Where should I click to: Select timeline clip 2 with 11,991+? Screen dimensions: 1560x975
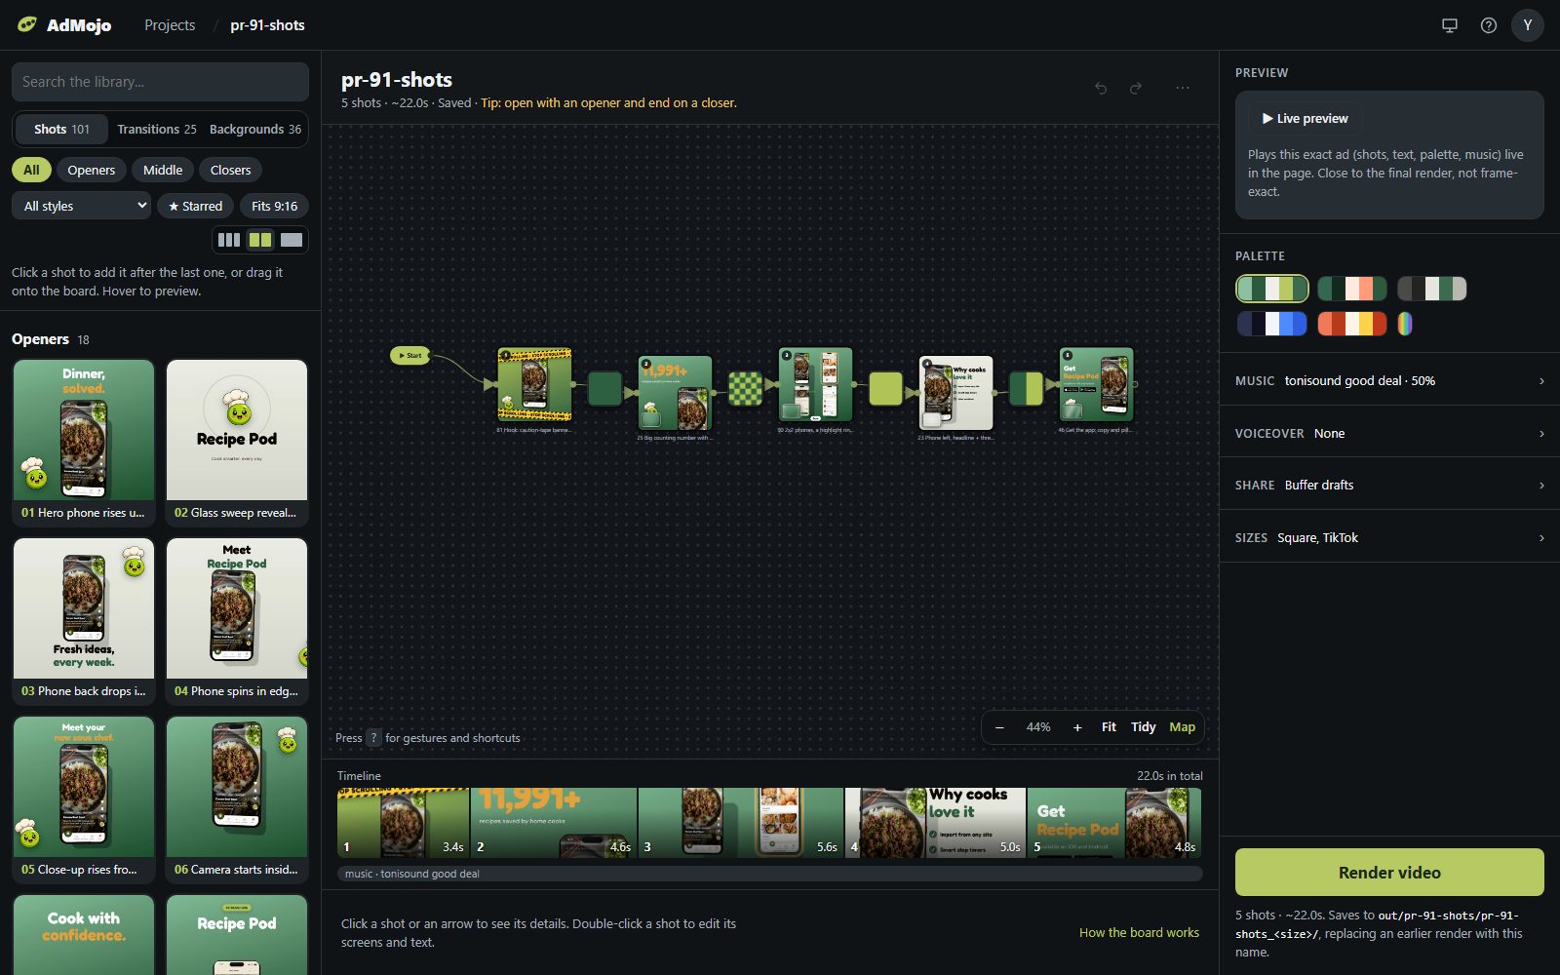click(554, 823)
